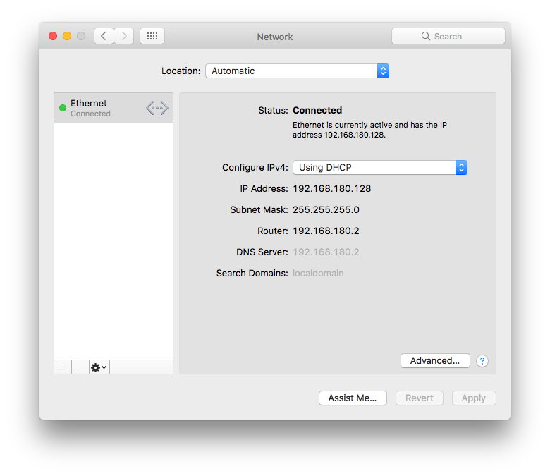This screenshot has height=476, width=550.
Task: Click the help question mark button
Action: click(x=482, y=361)
